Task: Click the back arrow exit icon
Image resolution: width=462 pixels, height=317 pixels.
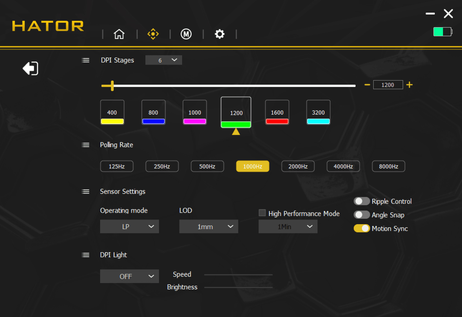Action: 30,68
